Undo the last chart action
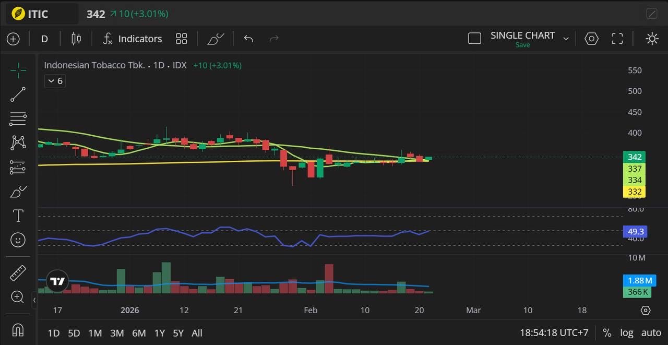This screenshot has height=345, width=668. [248, 39]
